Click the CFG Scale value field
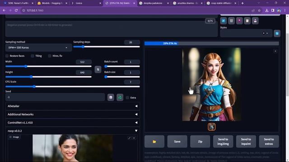Viewport: 289px width, 162px height. (x=132, y=82)
